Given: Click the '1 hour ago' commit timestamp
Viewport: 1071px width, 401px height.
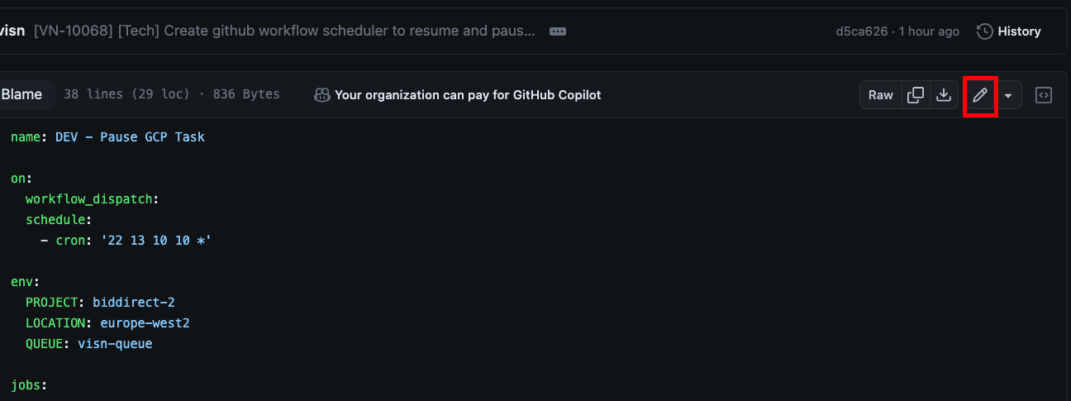Looking at the screenshot, I should click(929, 31).
